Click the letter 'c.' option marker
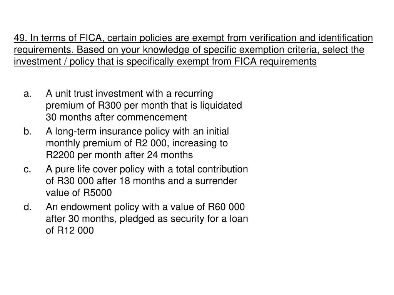 pyautogui.click(x=28, y=169)
